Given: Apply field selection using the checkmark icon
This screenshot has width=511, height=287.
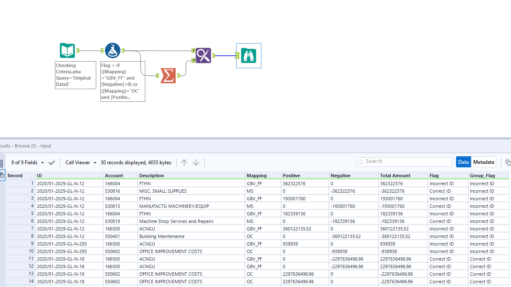Looking at the screenshot, I should 52,162.
